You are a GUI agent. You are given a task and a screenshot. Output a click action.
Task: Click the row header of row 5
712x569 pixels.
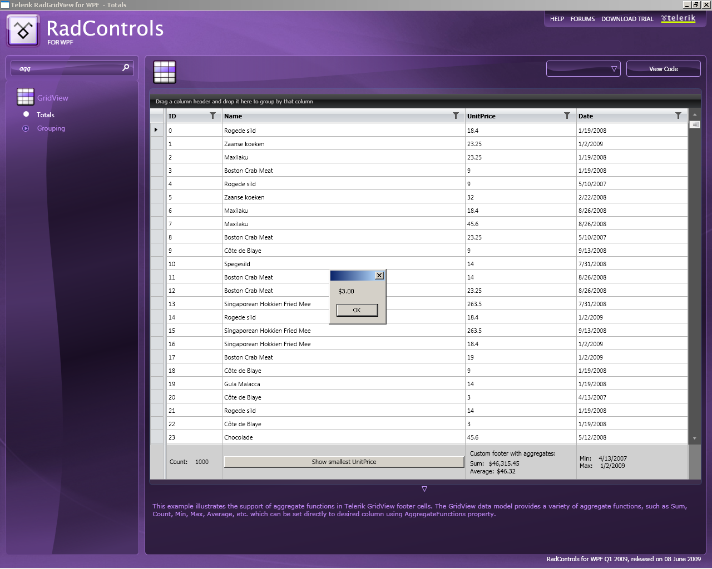point(157,197)
